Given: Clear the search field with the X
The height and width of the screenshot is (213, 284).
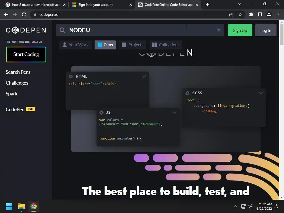Looking at the screenshot, I should pyautogui.click(x=219, y=30).
